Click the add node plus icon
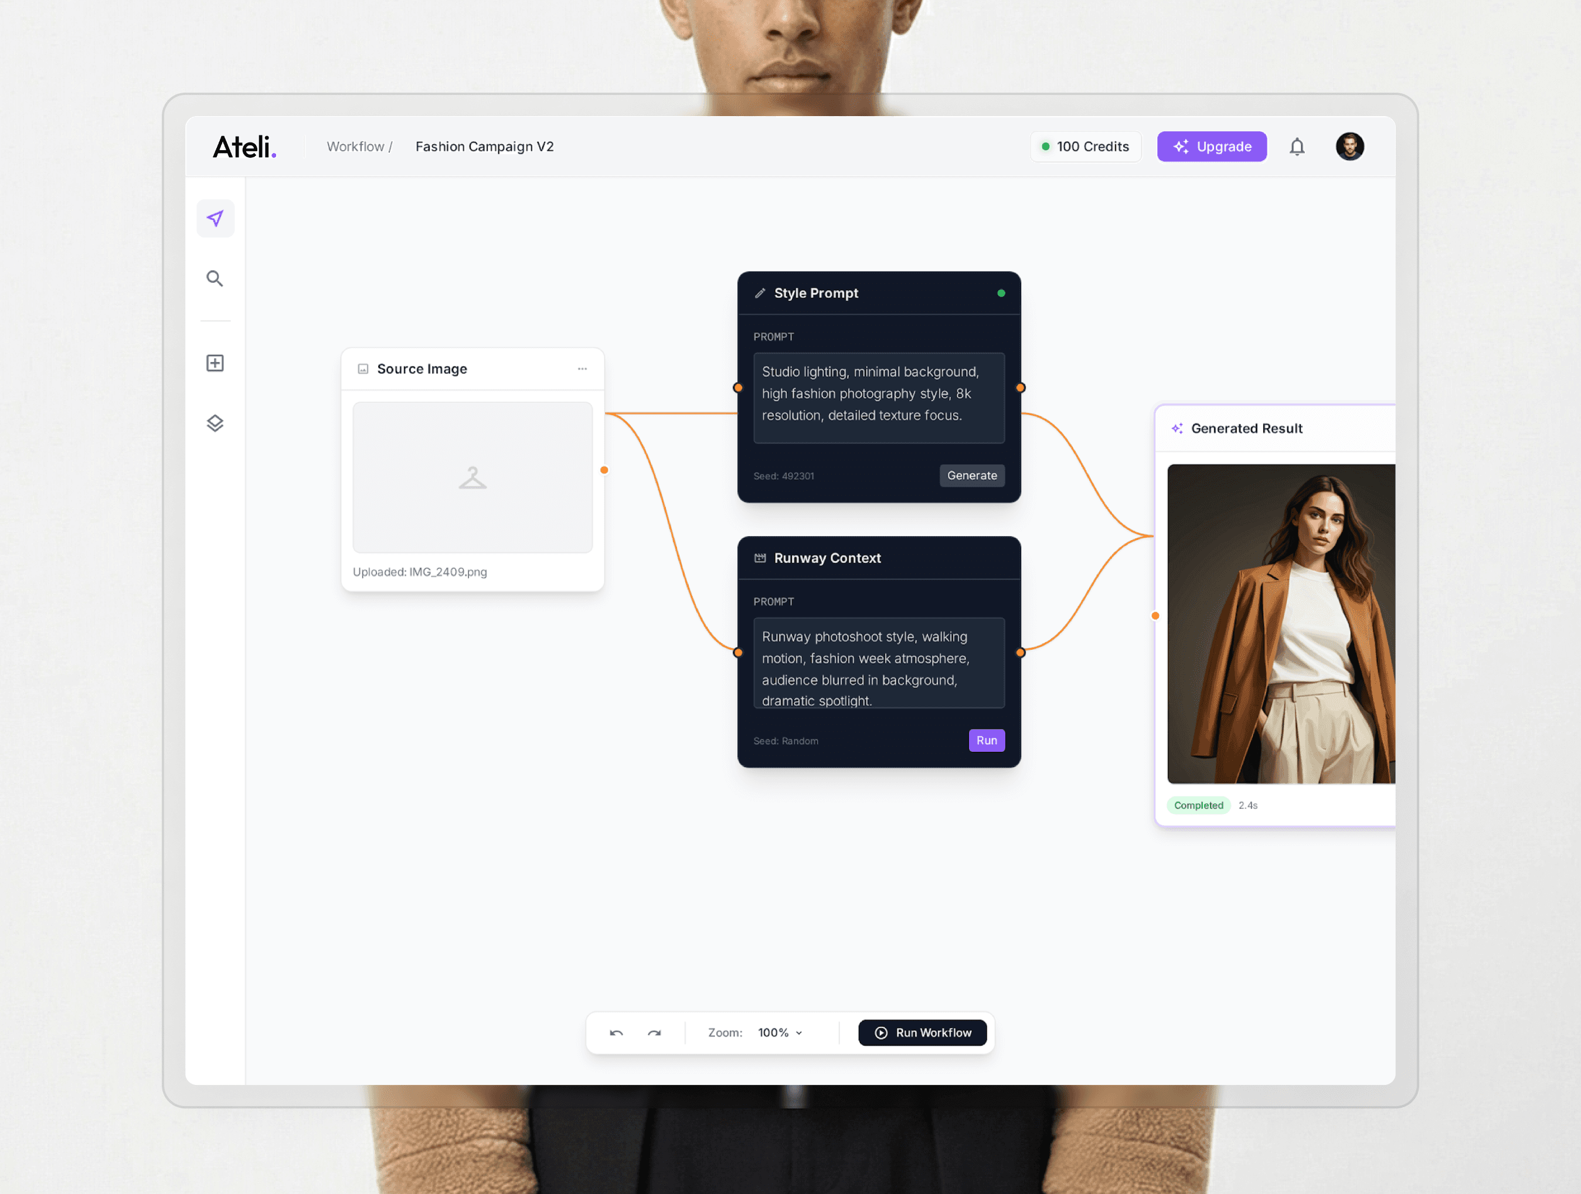The image size is (1581, 1194). coord(215,363)
